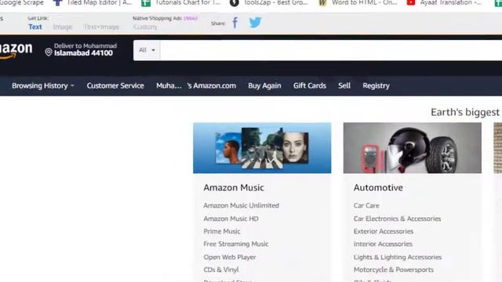Open Amazon Music HD link

[231, 219]
